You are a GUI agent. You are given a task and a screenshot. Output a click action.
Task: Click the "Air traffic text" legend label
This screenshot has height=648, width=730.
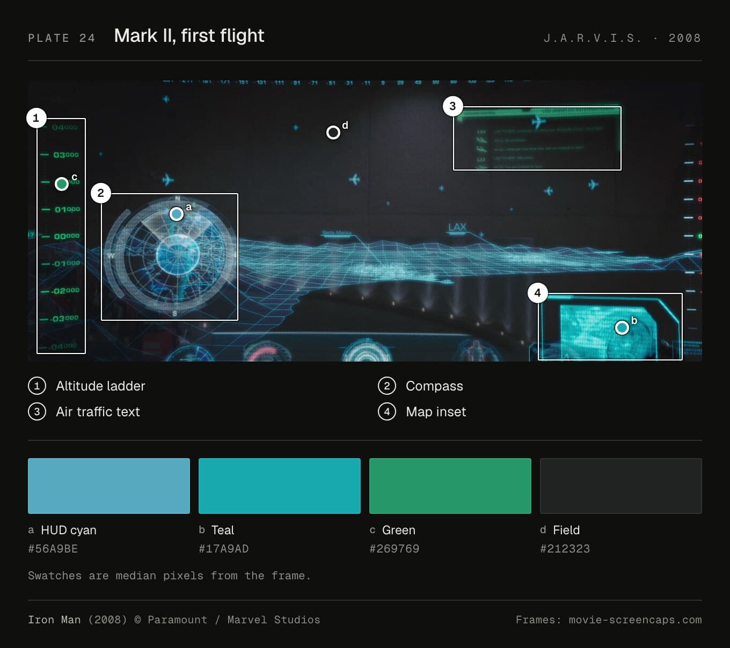coord(98,411)
